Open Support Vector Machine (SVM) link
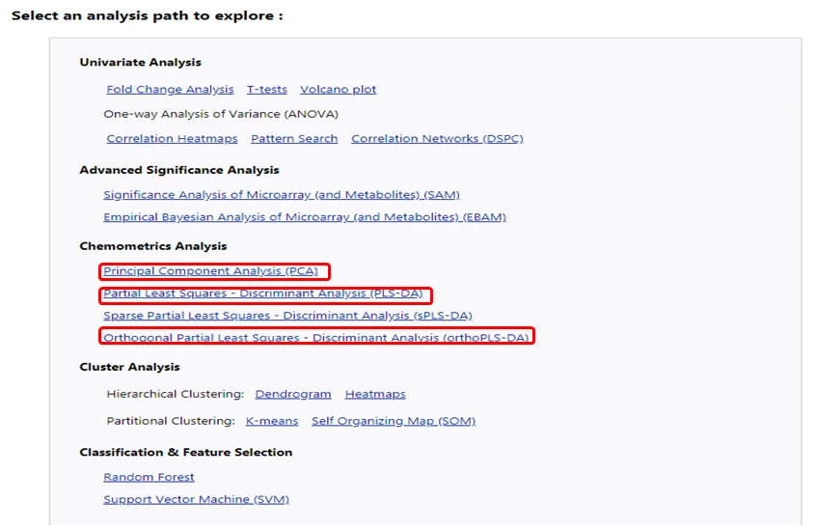The width and height of the screenshot is (816, 531). point(196,499)
